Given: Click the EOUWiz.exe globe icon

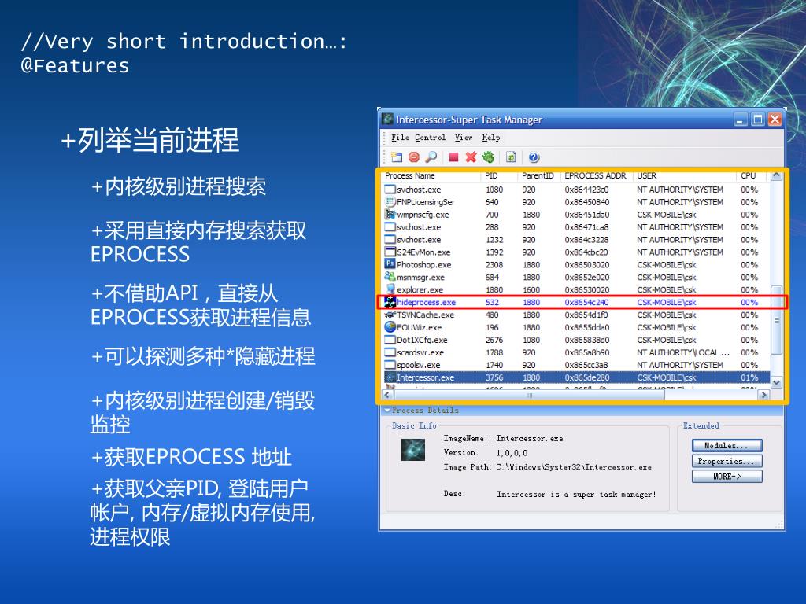Looking at the screenshot, I should (x=390, y=326).
